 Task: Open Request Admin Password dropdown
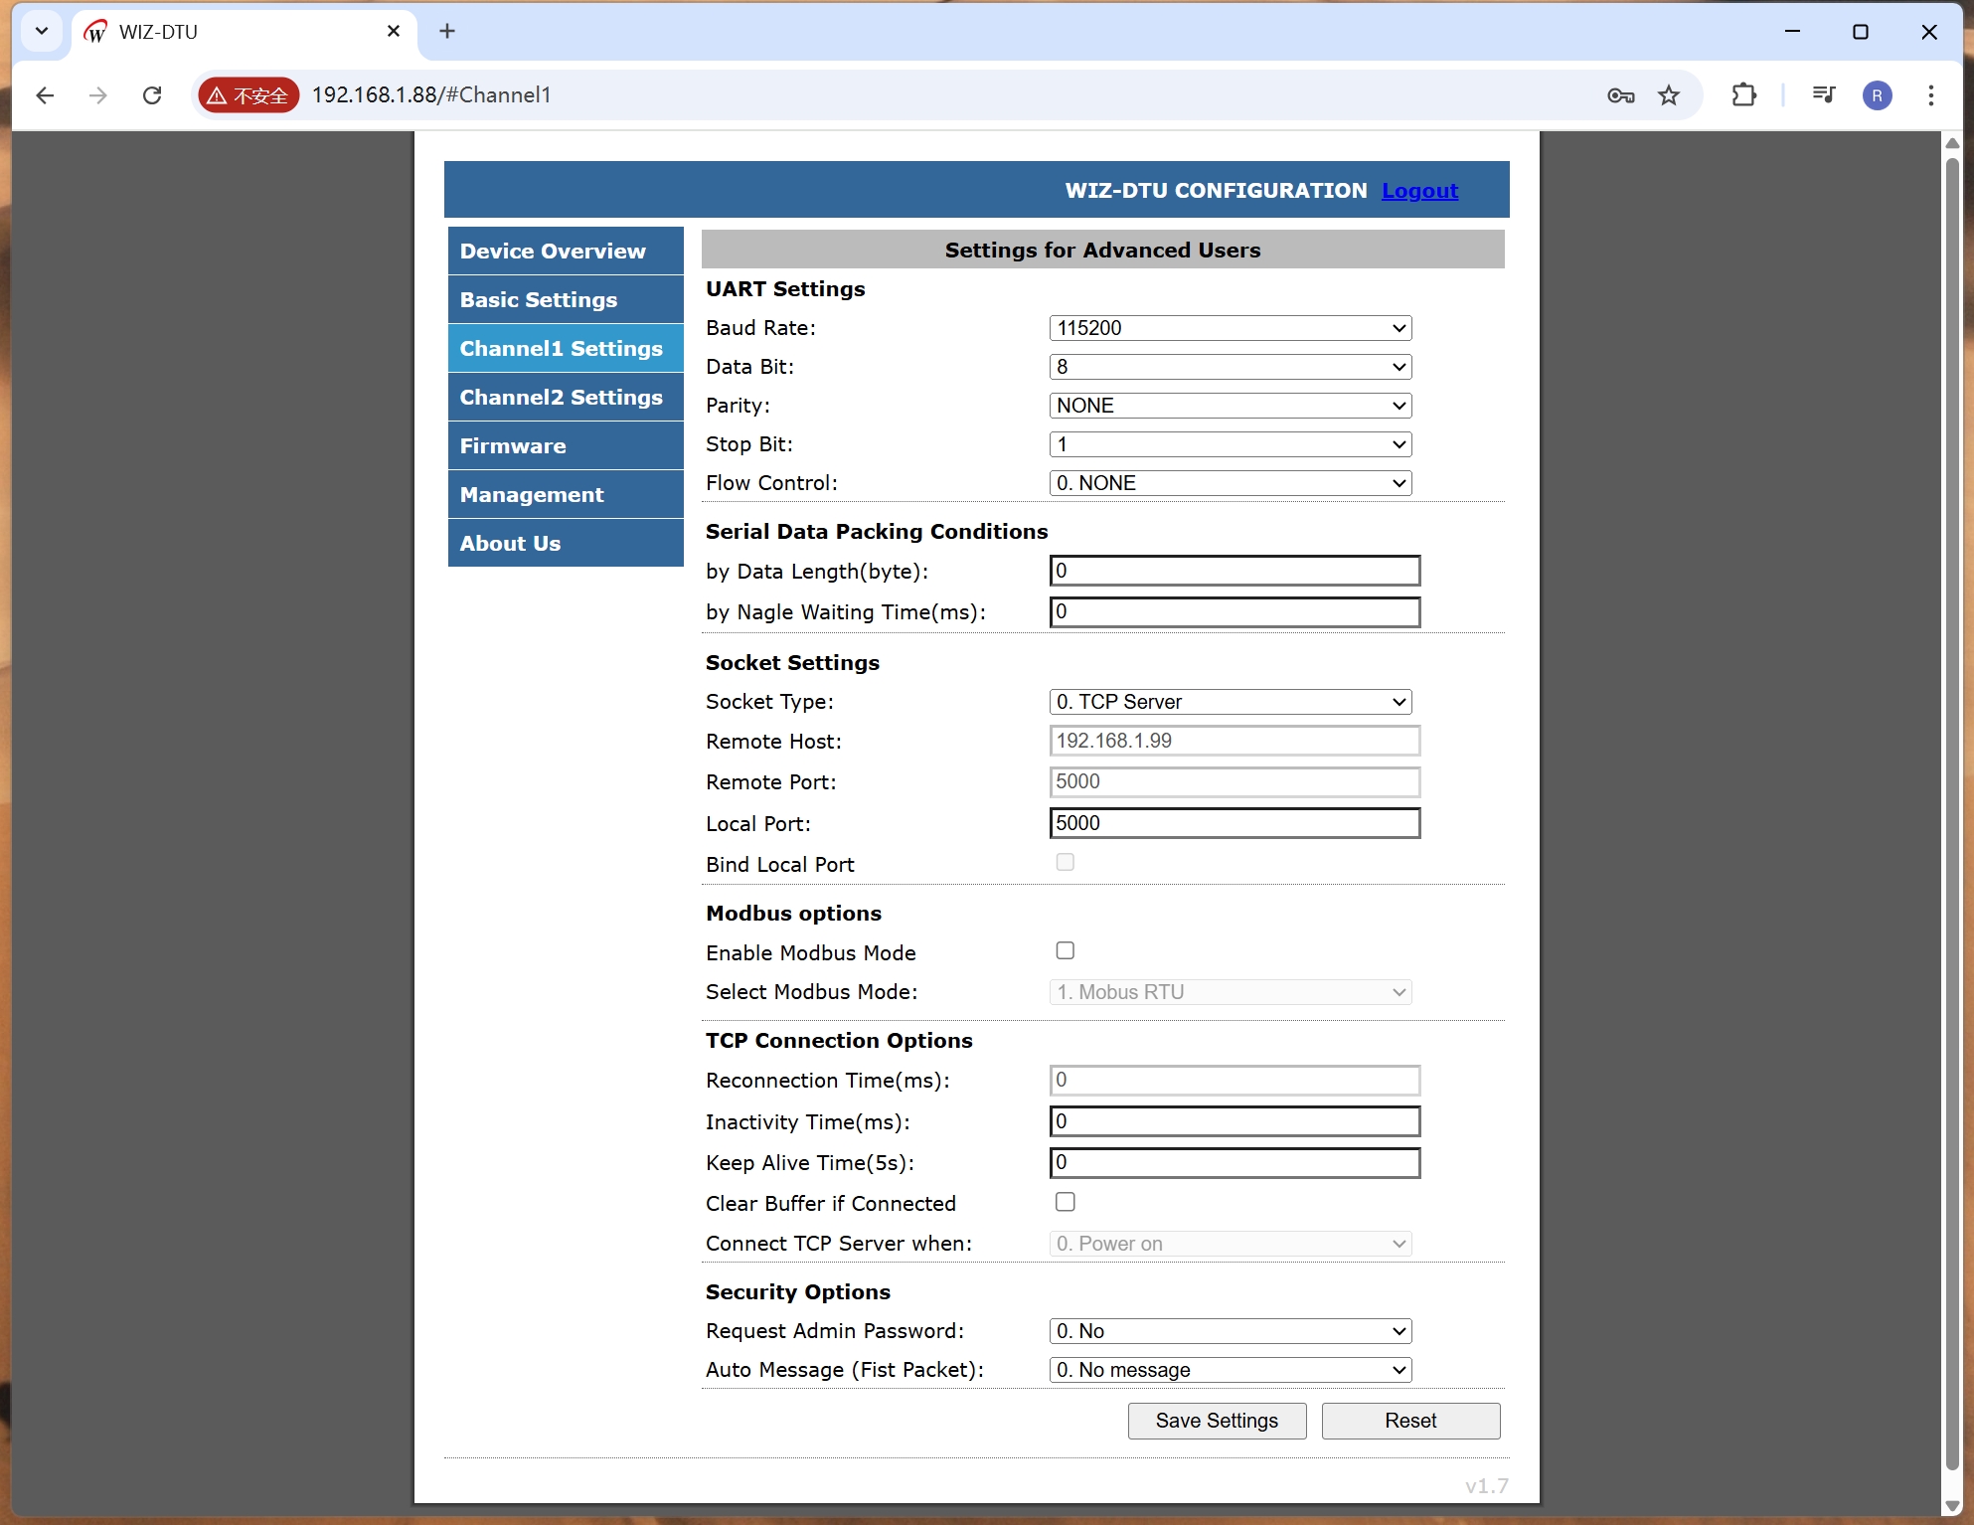[x=1230, y=1331]
